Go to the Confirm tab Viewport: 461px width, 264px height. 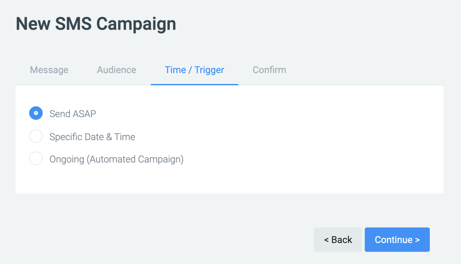point(269,70)
